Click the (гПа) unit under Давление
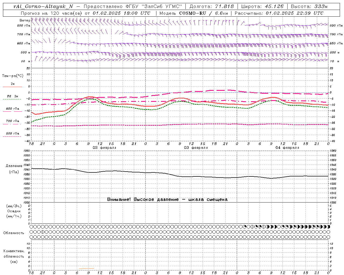 [x=13, y=172]
